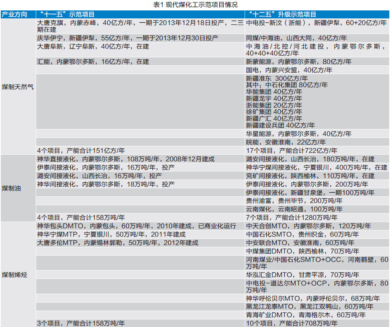
Task: Select 神华直接液化，内蒙鄂尔多斯，108万吨/年 row
Action: pyautogui.click(x=140, y=159)
